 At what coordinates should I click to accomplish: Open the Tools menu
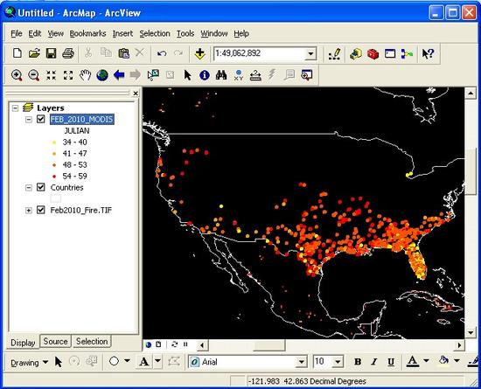(185, 33)
